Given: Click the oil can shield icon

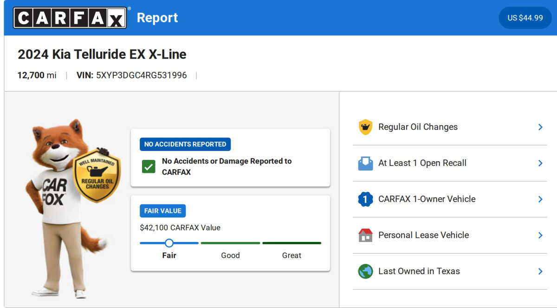Looking at the screenshot, I should [365, 127].
